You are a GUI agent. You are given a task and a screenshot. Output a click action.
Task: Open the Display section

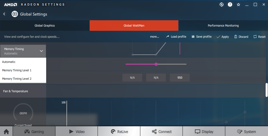click(x=204, y=132)
